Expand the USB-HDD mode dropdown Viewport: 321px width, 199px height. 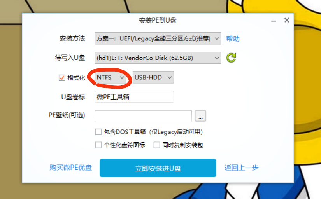pyautogui.click(x=153, y=77)
